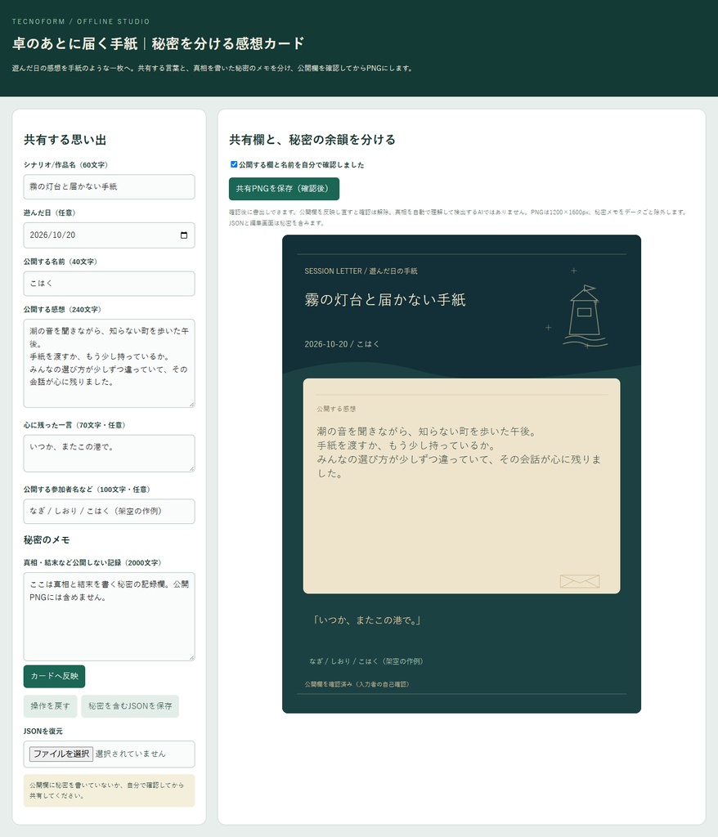
Task: Click the envelope icon on the beige note
Action: click(580, 581)
